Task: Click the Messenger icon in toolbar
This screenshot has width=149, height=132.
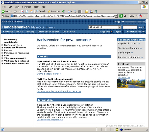Action: point(96,11)
